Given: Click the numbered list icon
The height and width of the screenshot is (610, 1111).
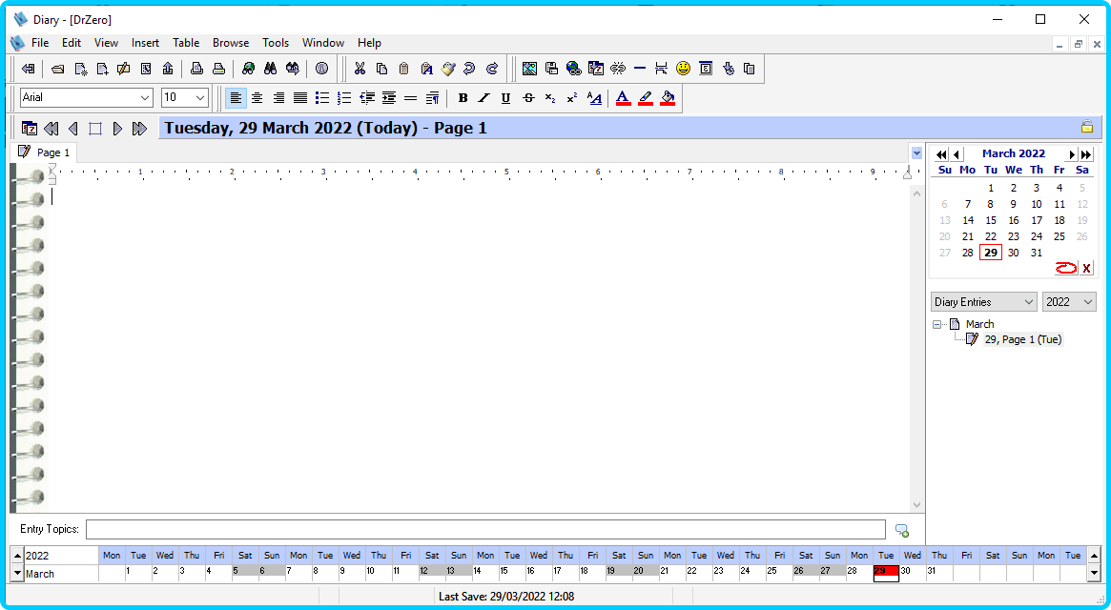Looking at the screenshot, I should pyautogui.click(x=344, y=98).
